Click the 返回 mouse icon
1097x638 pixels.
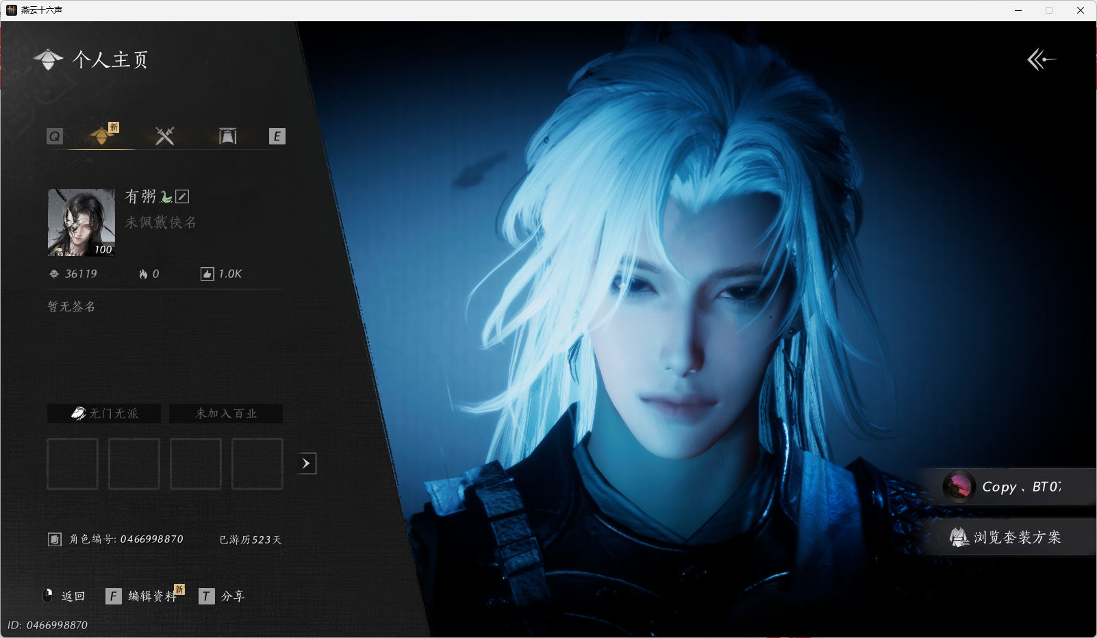(48, 596)
